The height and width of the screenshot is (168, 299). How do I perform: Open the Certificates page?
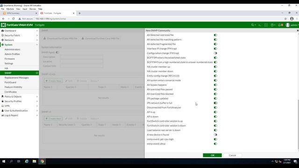point(11,92)
